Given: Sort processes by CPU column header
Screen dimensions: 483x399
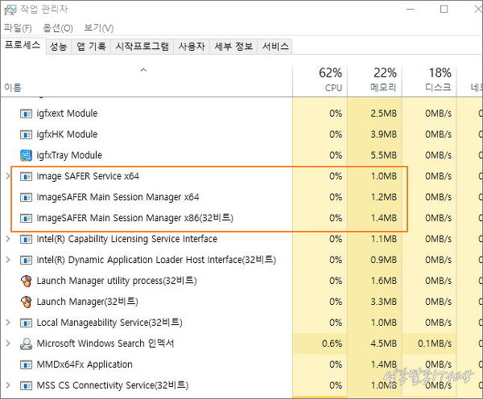Looking at the screenshot, I should coord(332,80).
